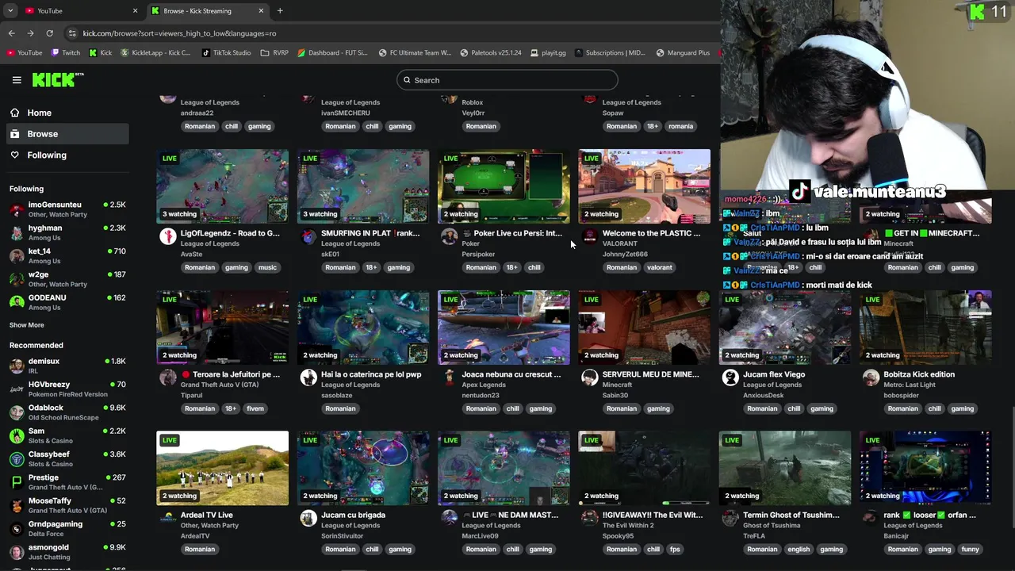The height and width of the screenshot is (571, 1015).
Task: Open a new browser tab with plus icon
Action: 280,10
